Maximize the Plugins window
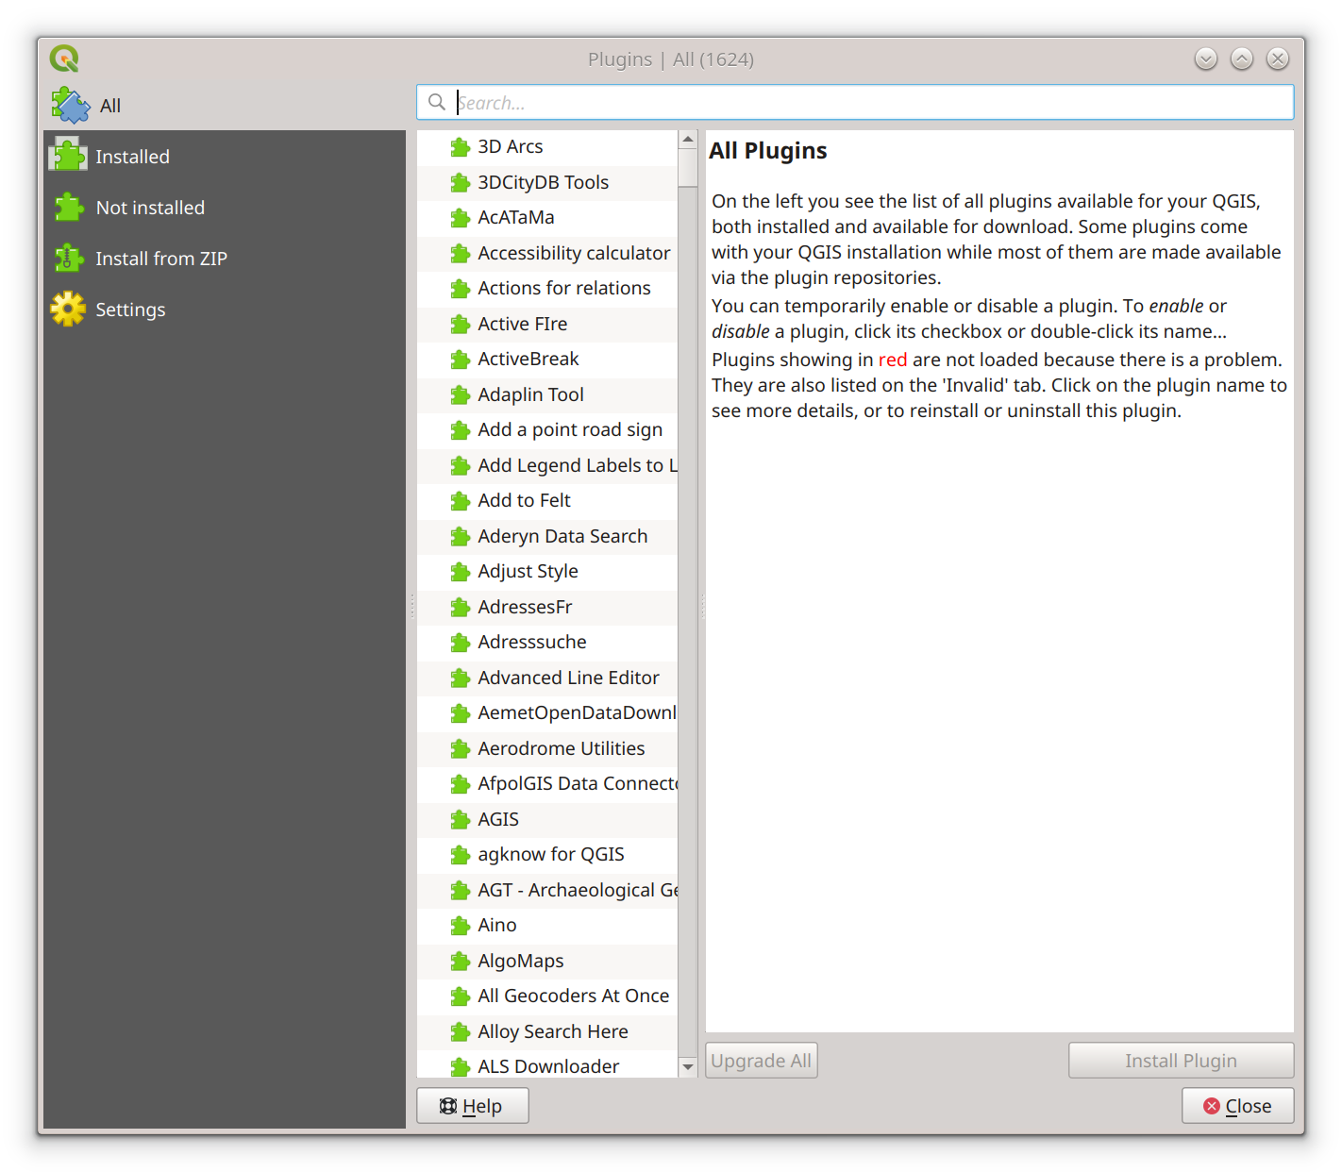1342x1172 pixels. pos(1242,59)
